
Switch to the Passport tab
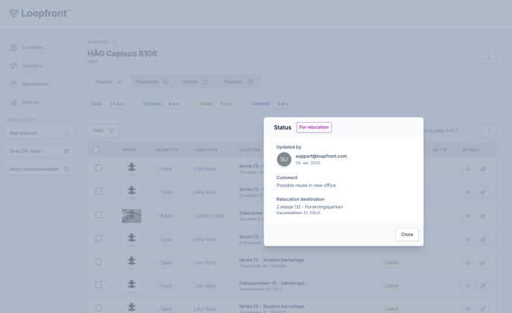pos(238,82)
